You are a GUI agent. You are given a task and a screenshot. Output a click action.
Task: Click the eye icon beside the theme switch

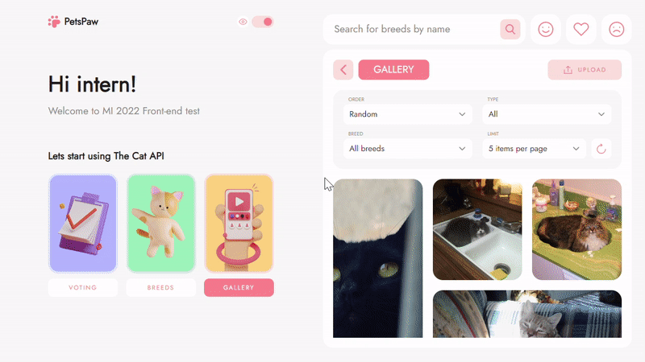[243, 22]
